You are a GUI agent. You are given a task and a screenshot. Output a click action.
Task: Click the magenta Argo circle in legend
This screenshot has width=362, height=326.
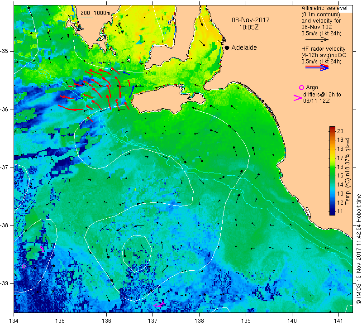click(301, 87)
